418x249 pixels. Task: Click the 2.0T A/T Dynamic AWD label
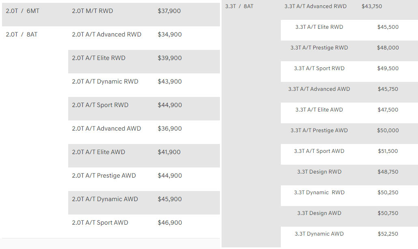tap(105, 199)
